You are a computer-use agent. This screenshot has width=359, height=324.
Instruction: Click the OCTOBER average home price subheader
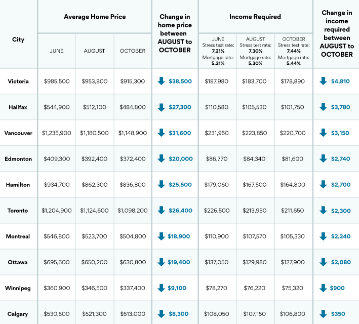(x=133, y=51)
